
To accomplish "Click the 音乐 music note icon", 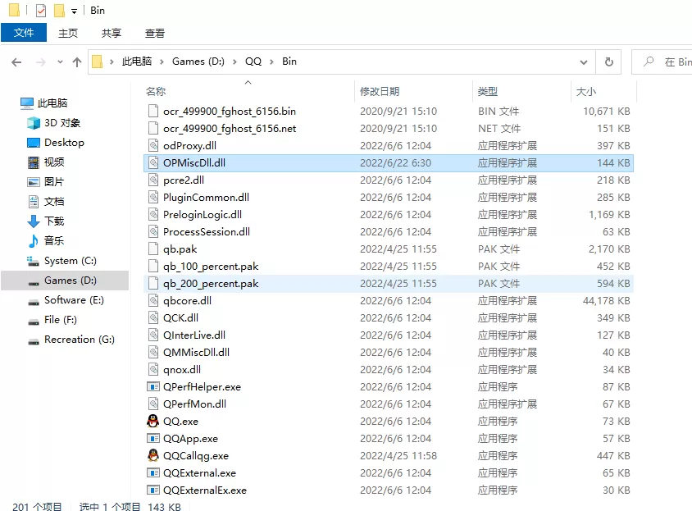I will (x=34, y=241).
